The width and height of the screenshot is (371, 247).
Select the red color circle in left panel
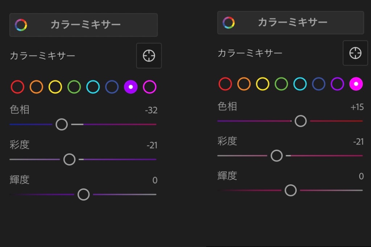(x=17, y=87)
